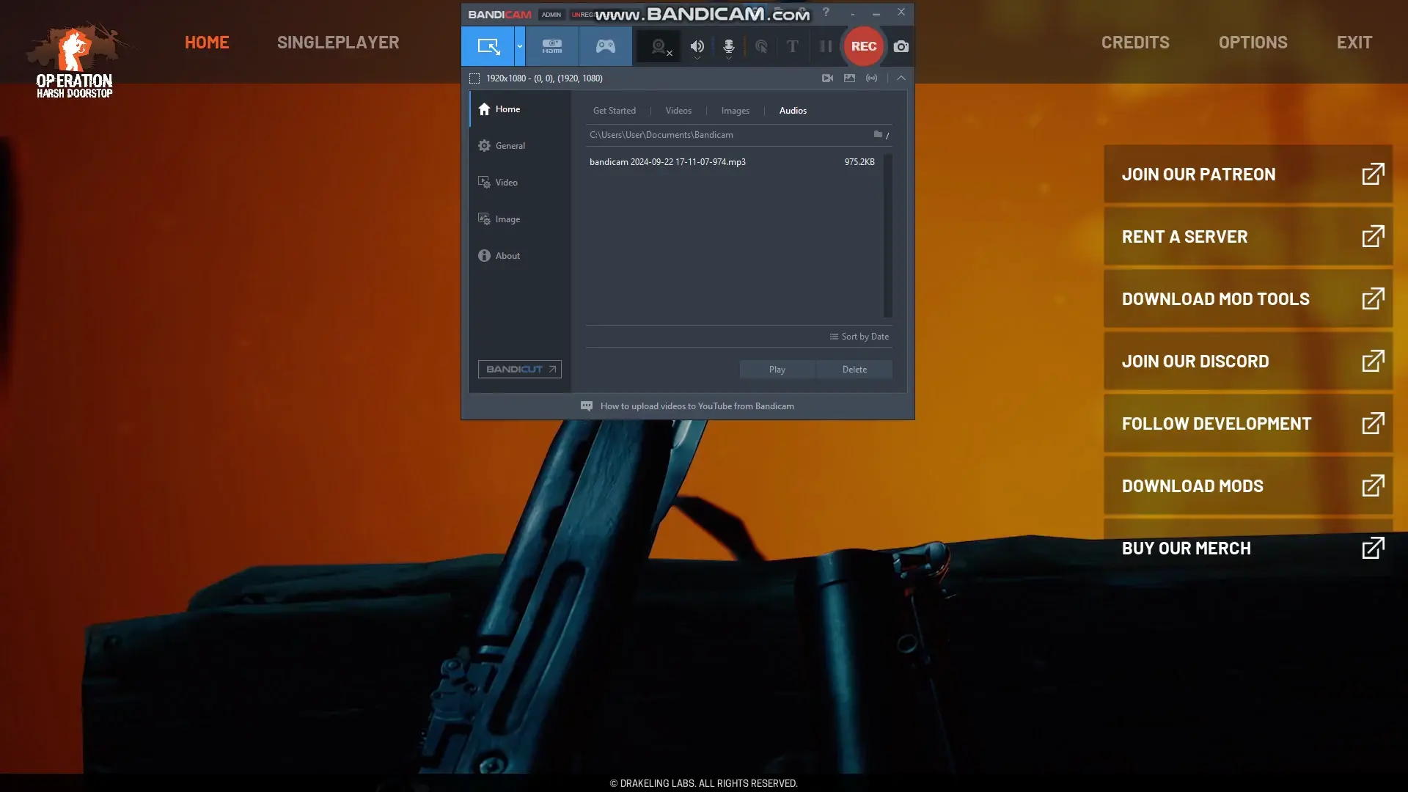Image resolution: width=1408 pixels, height=792 pixels.
Task: Switch to the Videos tab
Action: (x=678, y=111)
